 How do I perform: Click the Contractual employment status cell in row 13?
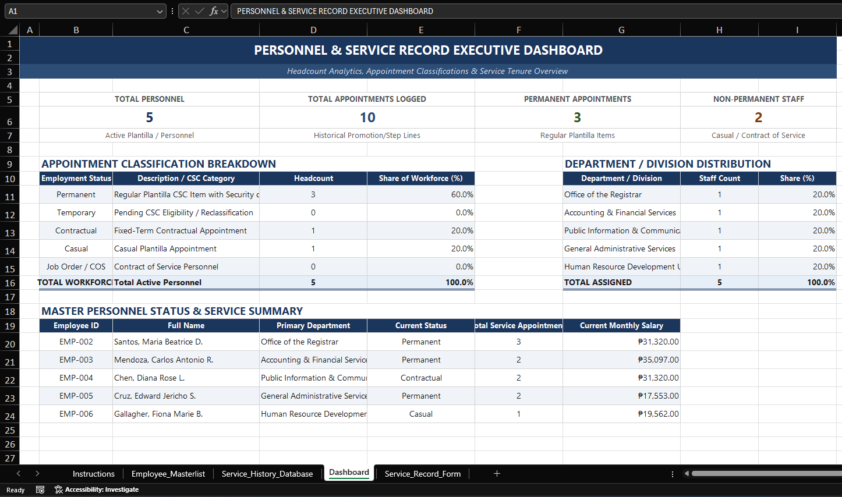click(76, 230)
